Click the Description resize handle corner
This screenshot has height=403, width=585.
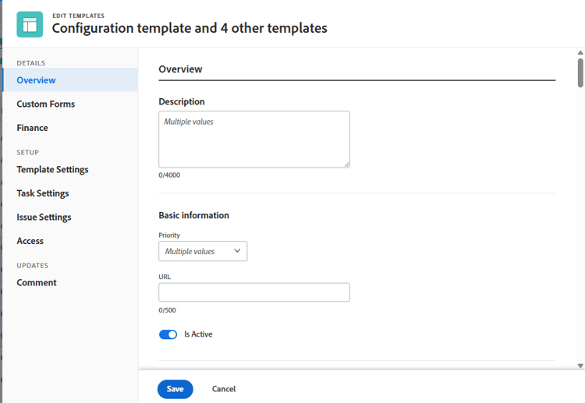(346, 164)
